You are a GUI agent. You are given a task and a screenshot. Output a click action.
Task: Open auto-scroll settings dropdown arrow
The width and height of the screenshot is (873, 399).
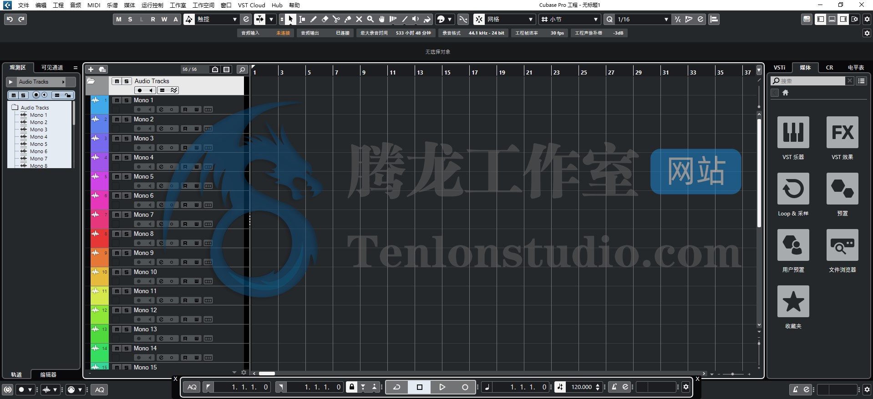point(271,19)
